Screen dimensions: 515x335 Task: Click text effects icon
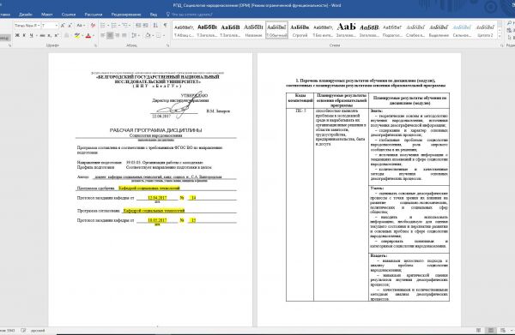[x=67, y=35]
